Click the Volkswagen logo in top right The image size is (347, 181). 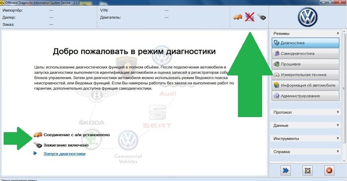tap(307, 17)
